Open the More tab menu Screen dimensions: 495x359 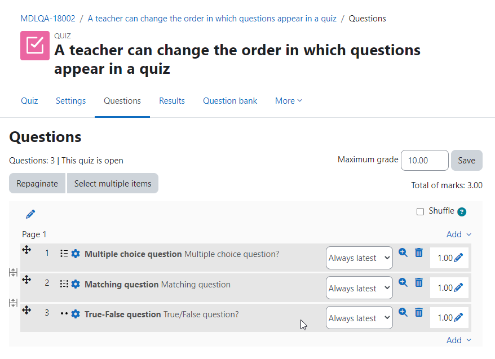pyautogui.click(x=289, y=101)
